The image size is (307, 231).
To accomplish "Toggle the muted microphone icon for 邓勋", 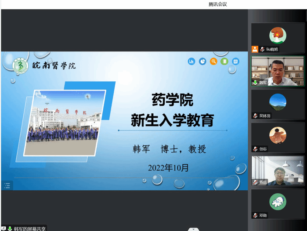I will click(x=255, y=215).
